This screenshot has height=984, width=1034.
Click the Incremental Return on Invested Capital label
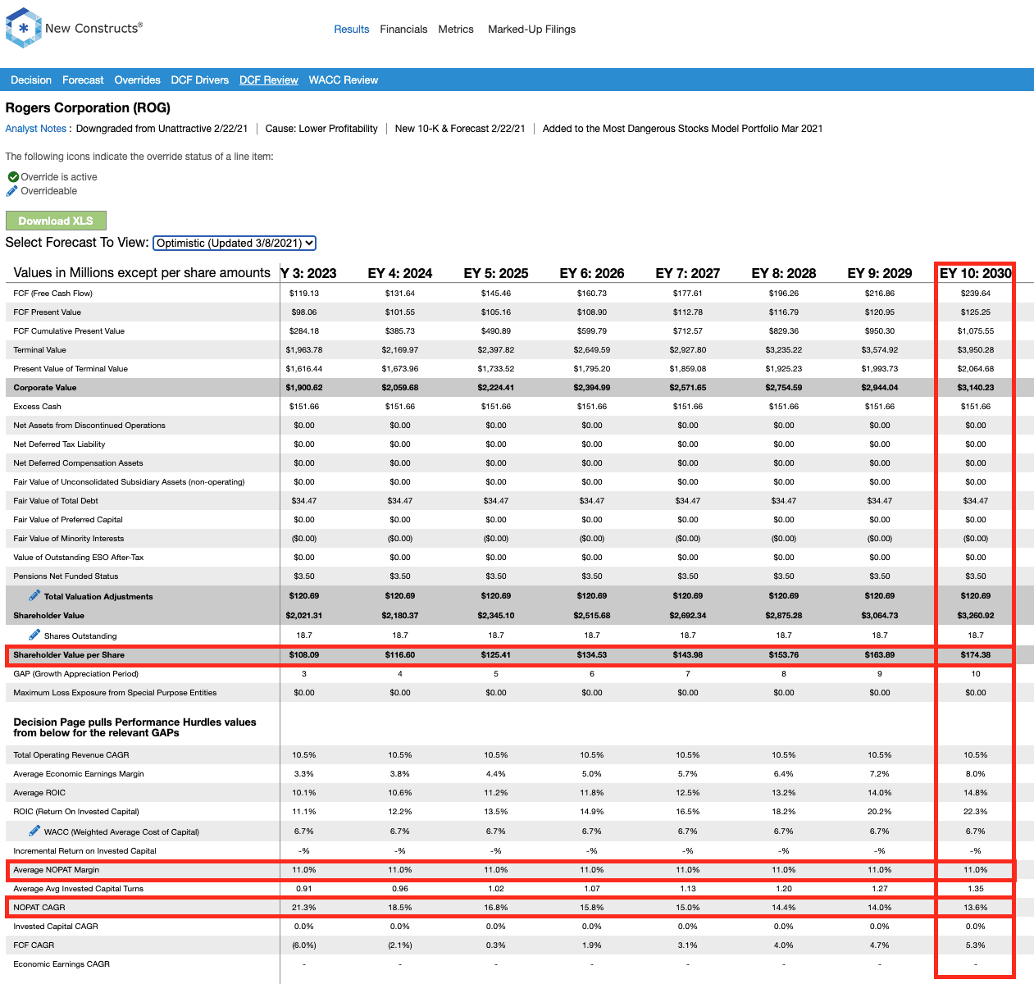click(84, 851)
